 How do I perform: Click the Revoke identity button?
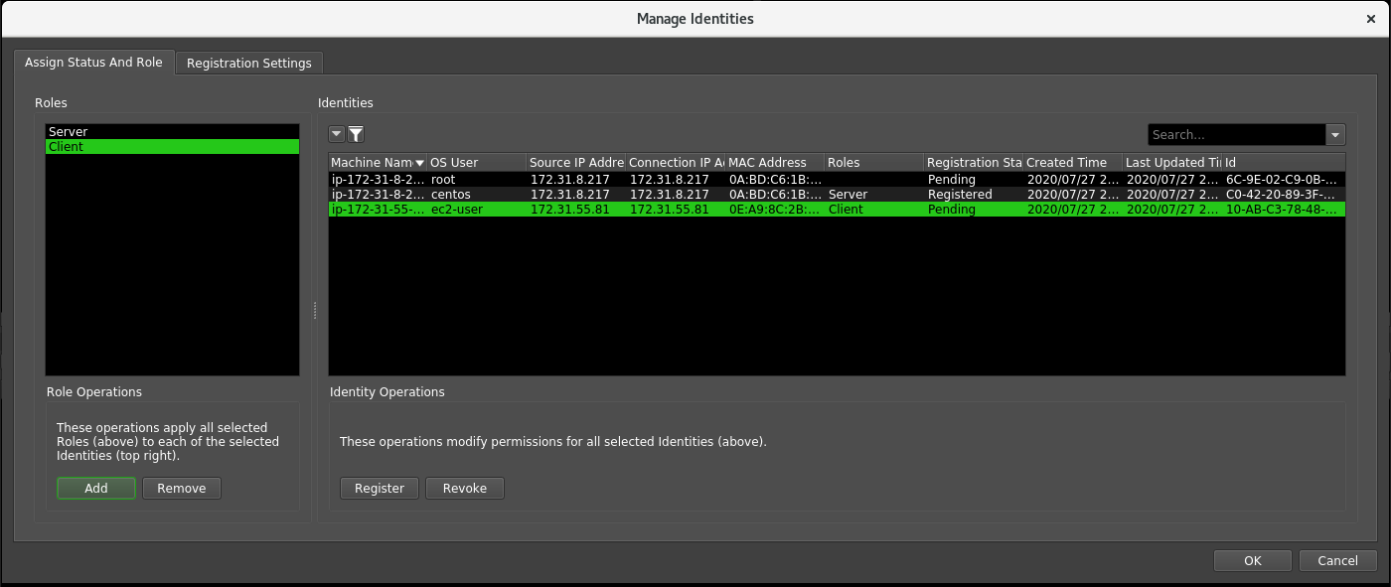tap(464, 488)
